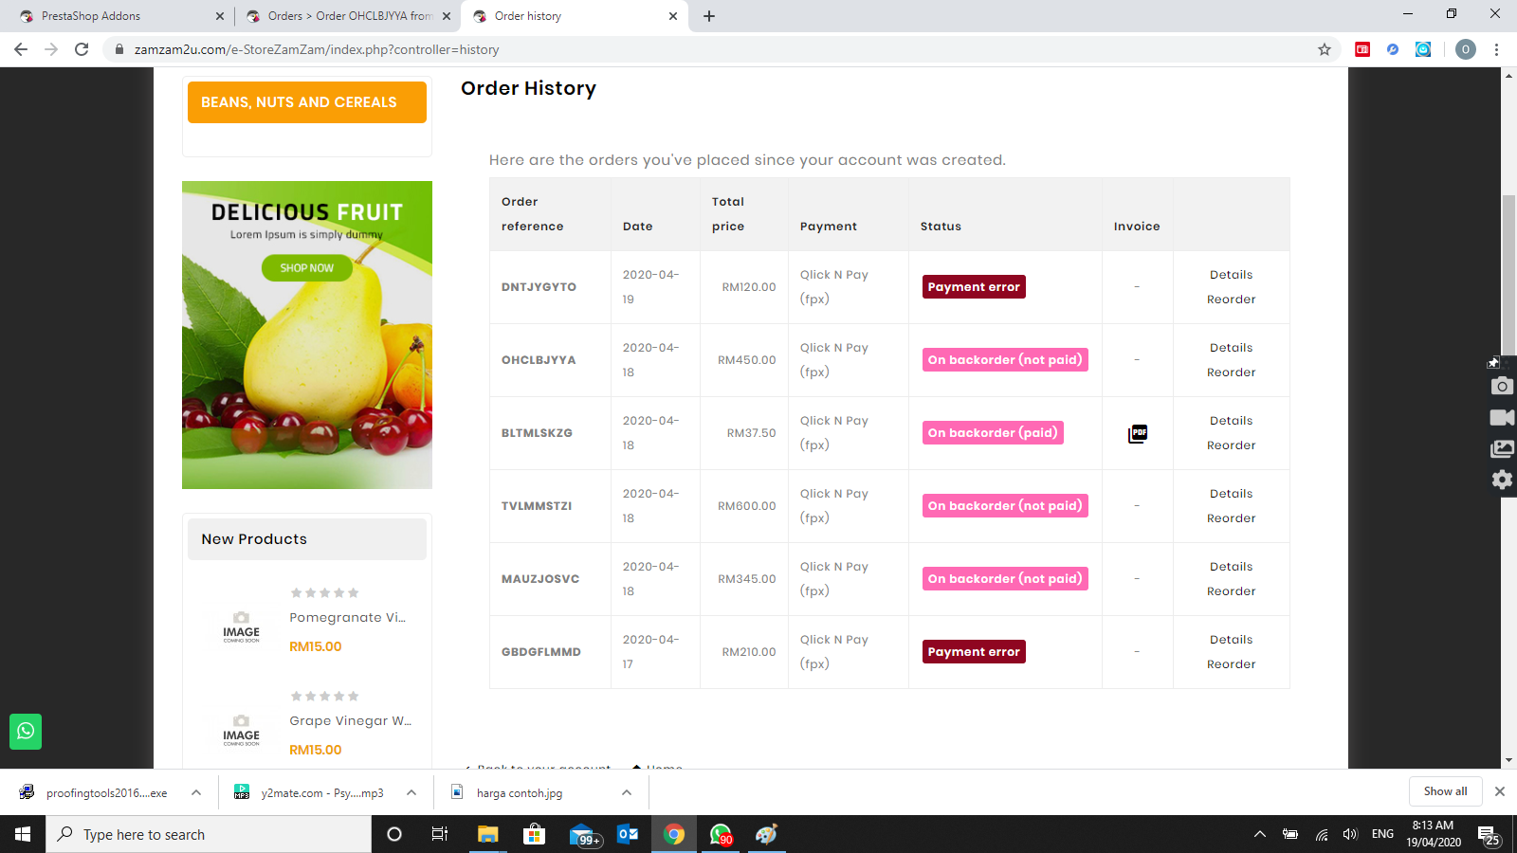Expand options for y2mate mp3 download
Image resolution: width=1517 pixels, height=853 pixels.
[411, 792]
